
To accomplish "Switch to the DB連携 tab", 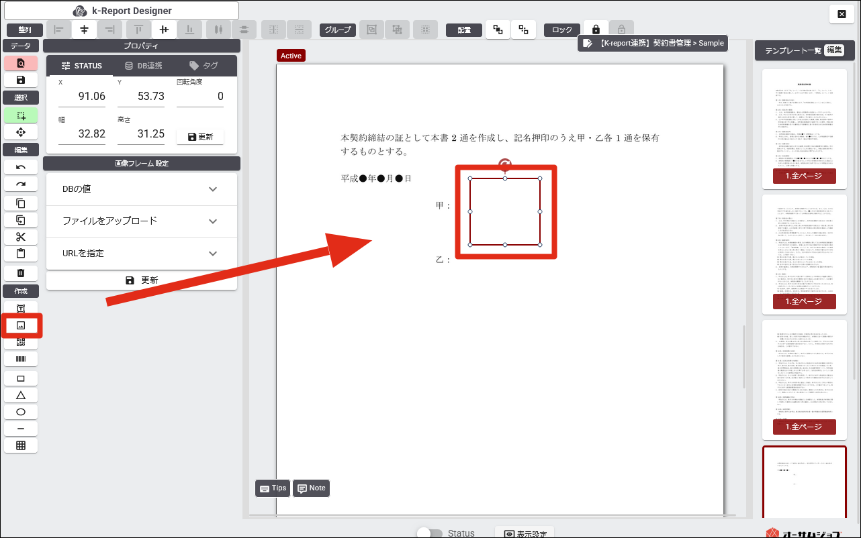I will pos(143,66).
